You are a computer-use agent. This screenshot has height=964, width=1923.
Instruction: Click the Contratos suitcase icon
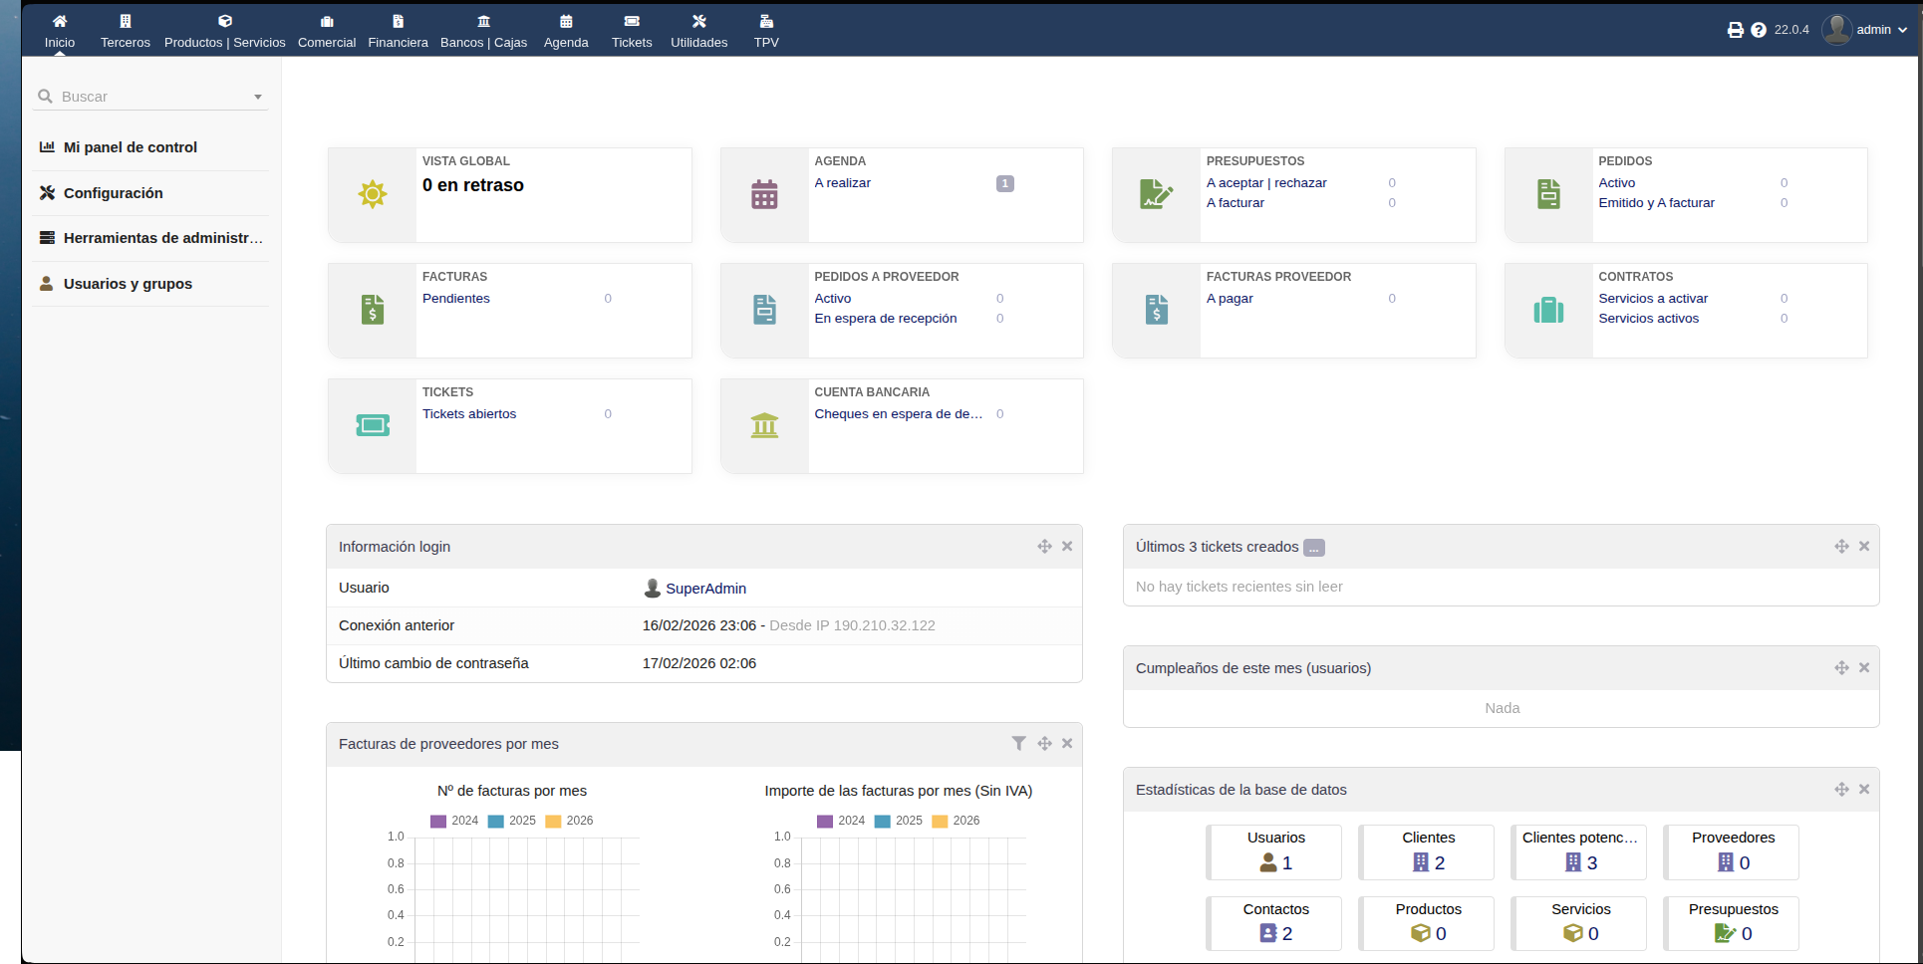click(x=1548, y=310)
